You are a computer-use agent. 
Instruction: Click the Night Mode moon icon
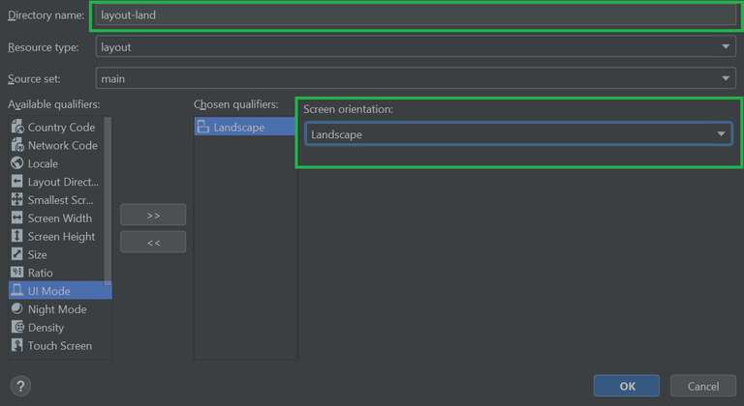(17, 308)
